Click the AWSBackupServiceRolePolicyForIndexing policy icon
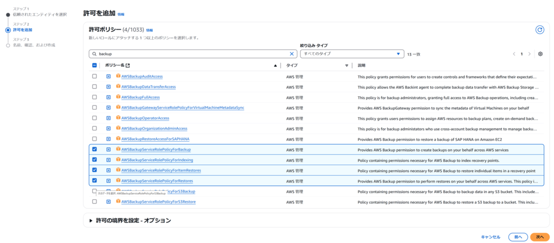The width and height of the screenshot is (554, 243). [118, 160]
